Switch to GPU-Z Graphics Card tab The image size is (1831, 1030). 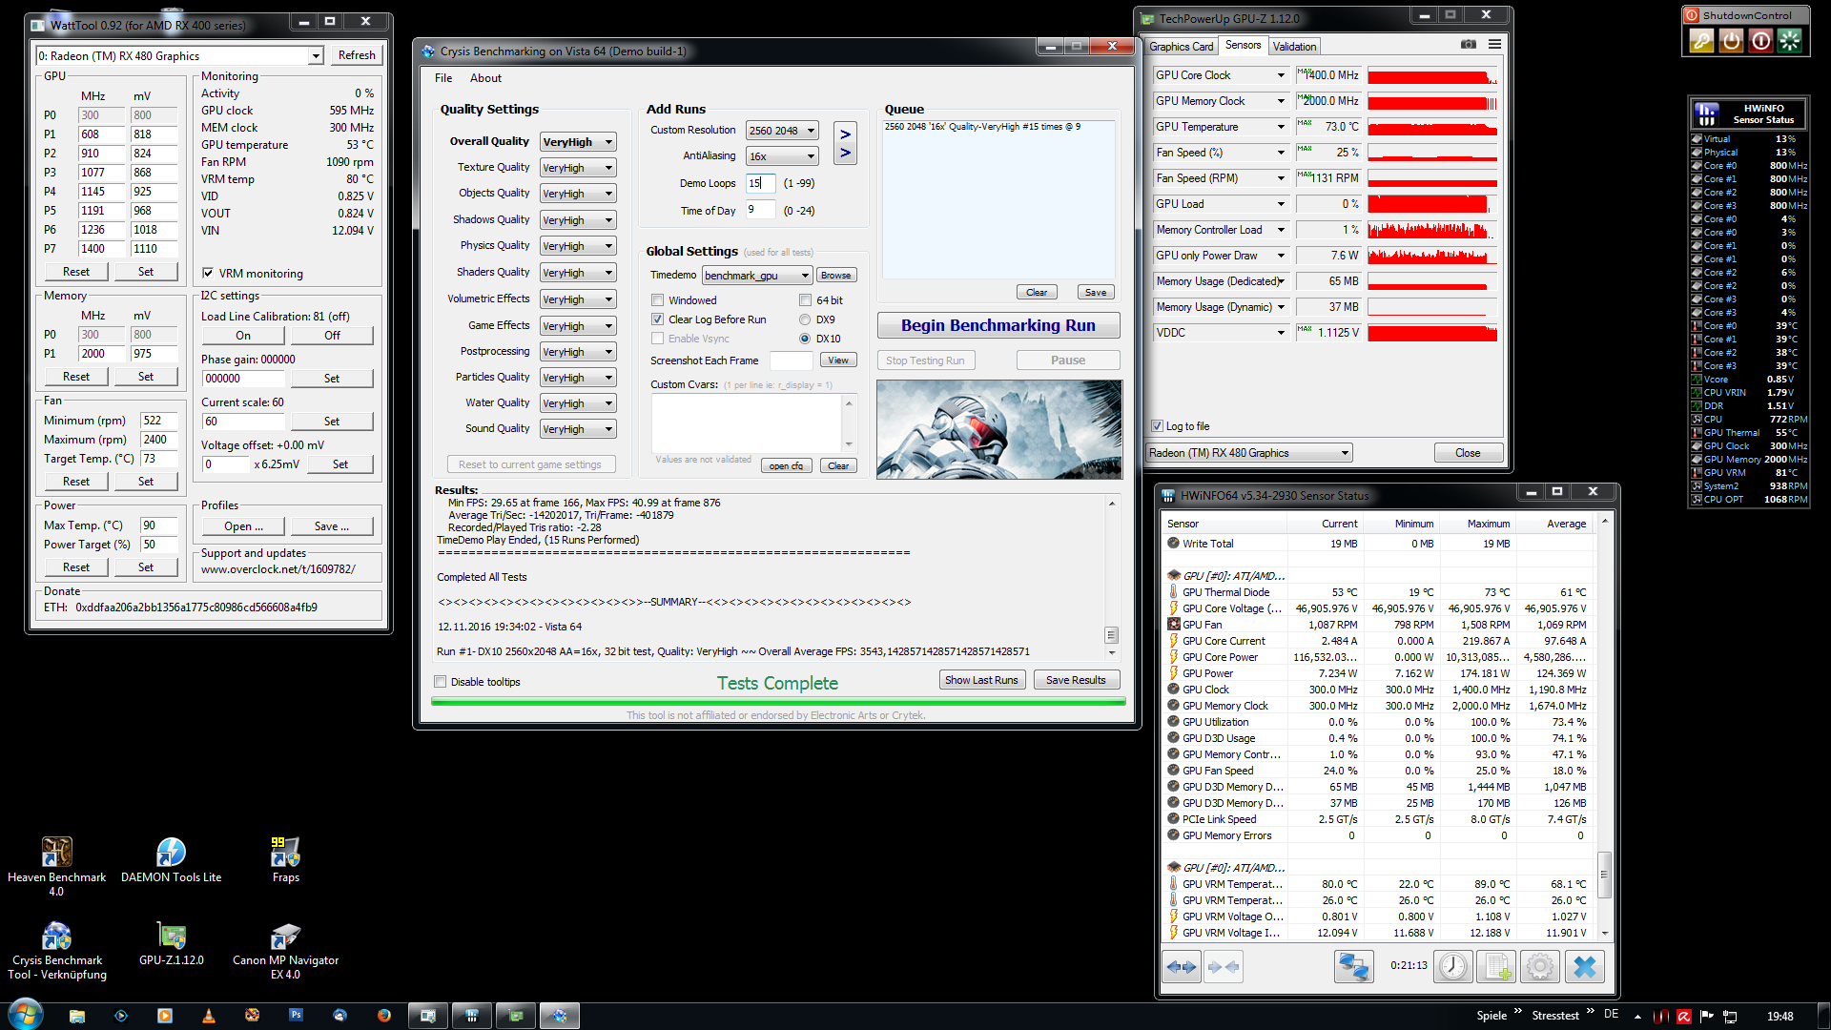tap(1181, 46)
